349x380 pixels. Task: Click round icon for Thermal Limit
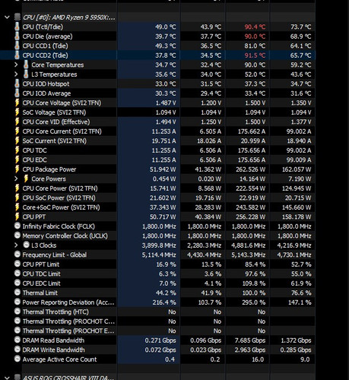coord(17,293)
